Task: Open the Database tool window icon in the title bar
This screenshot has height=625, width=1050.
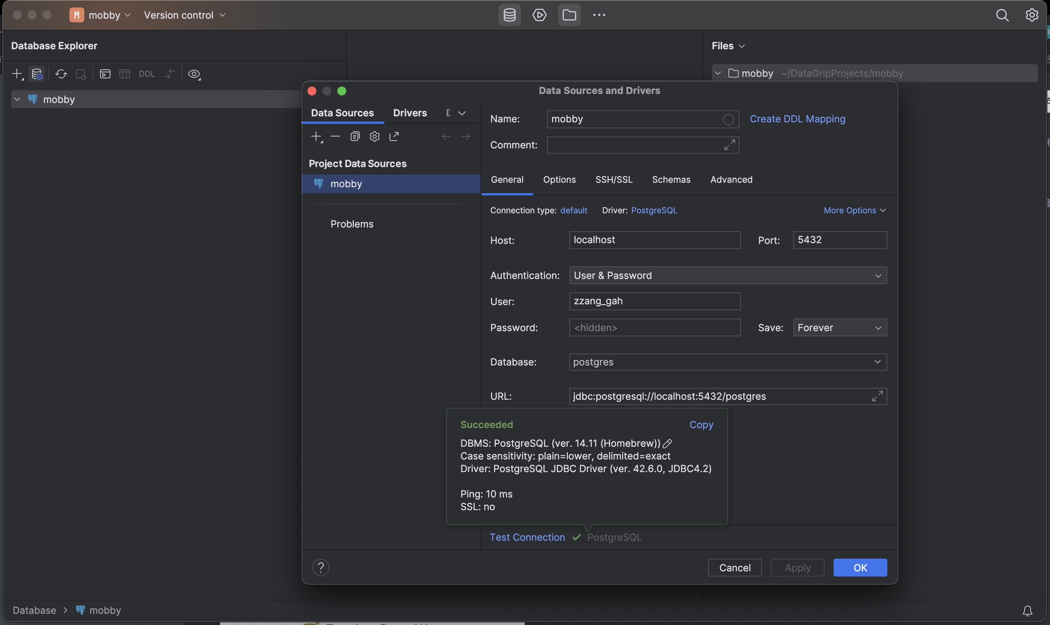Action: click(x=509, y=15)
